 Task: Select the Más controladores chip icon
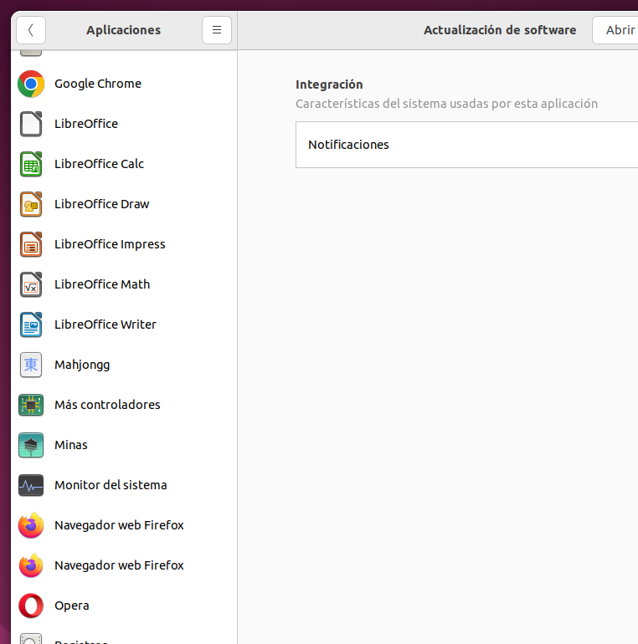[31, 405]
